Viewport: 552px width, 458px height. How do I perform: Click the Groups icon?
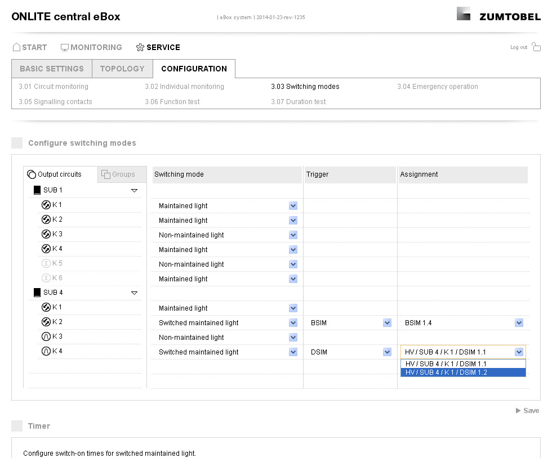coord(106,174)
